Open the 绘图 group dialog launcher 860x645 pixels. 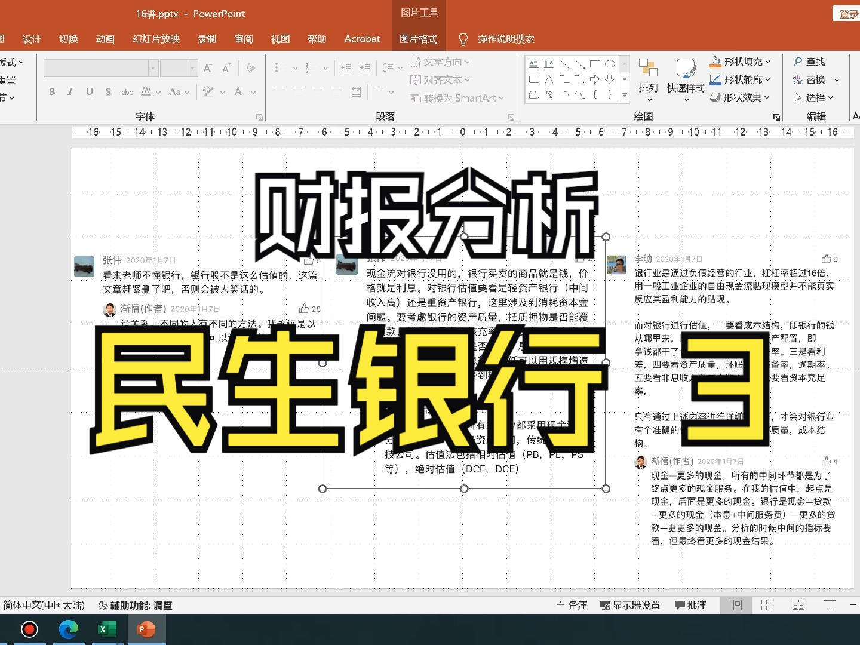click(x=776, y=117)
